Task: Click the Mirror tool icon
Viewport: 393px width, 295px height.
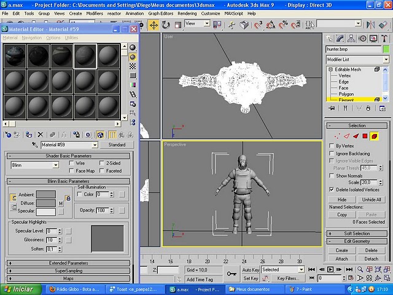Action: tap(370, 25)
